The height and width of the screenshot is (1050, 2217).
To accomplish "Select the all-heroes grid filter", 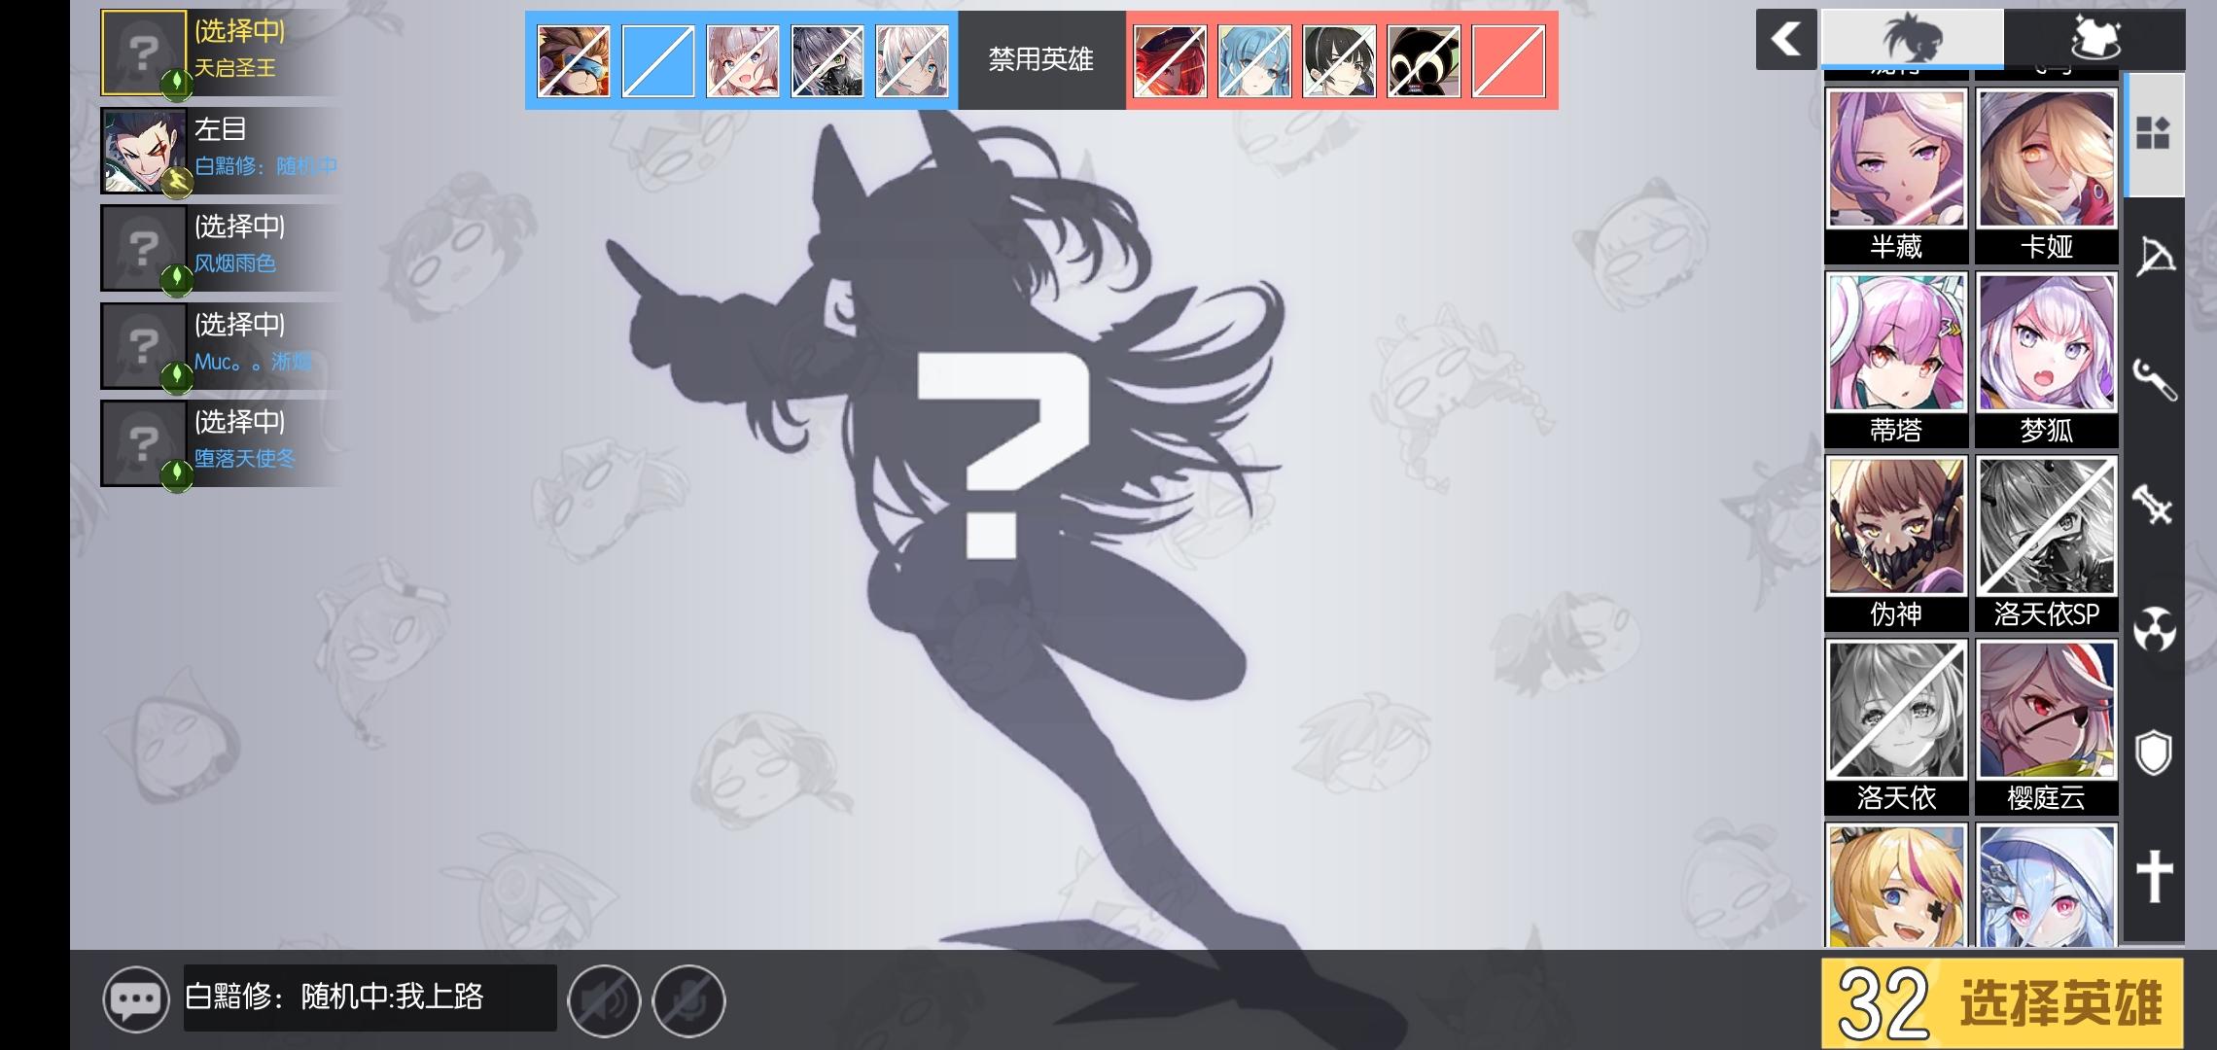I will click(x=2154, y=133).
